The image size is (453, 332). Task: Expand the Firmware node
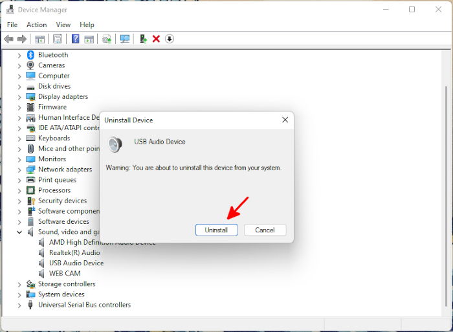coord(19,107)
